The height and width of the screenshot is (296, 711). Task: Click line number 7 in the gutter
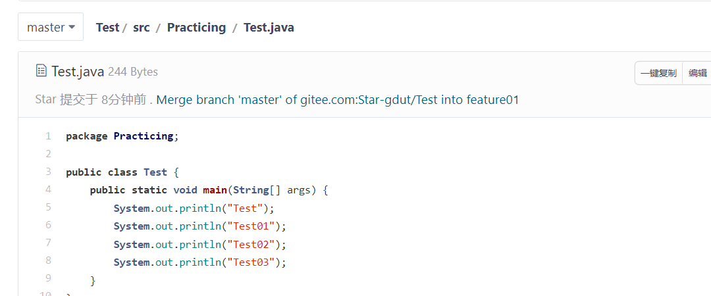tap(48, 243)
